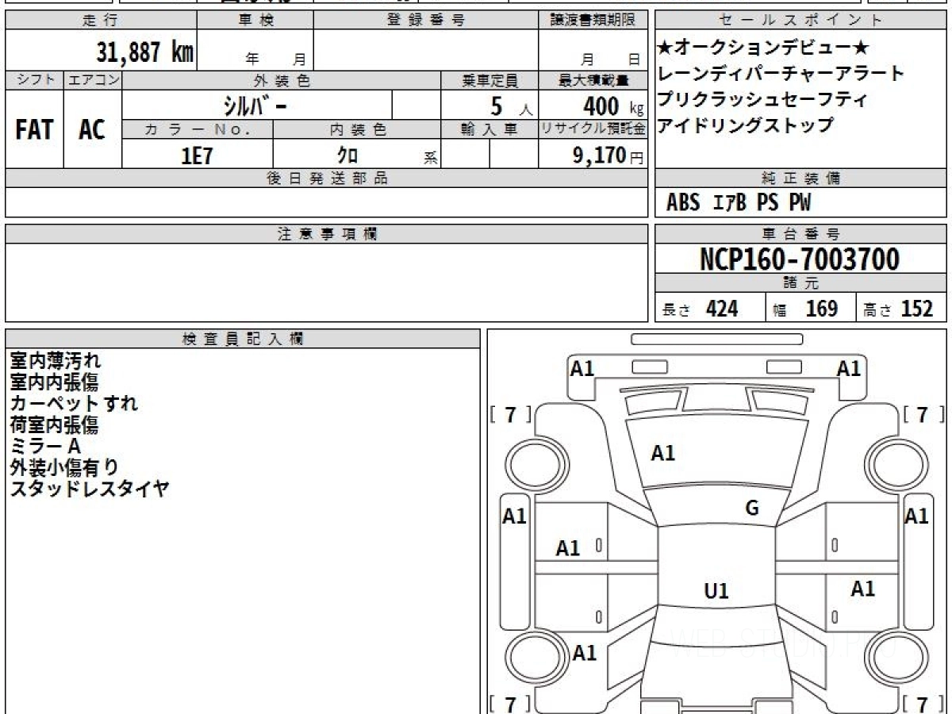Select the 走行 mileage header
Screen dimensions: 952x714
coord(100,21)
